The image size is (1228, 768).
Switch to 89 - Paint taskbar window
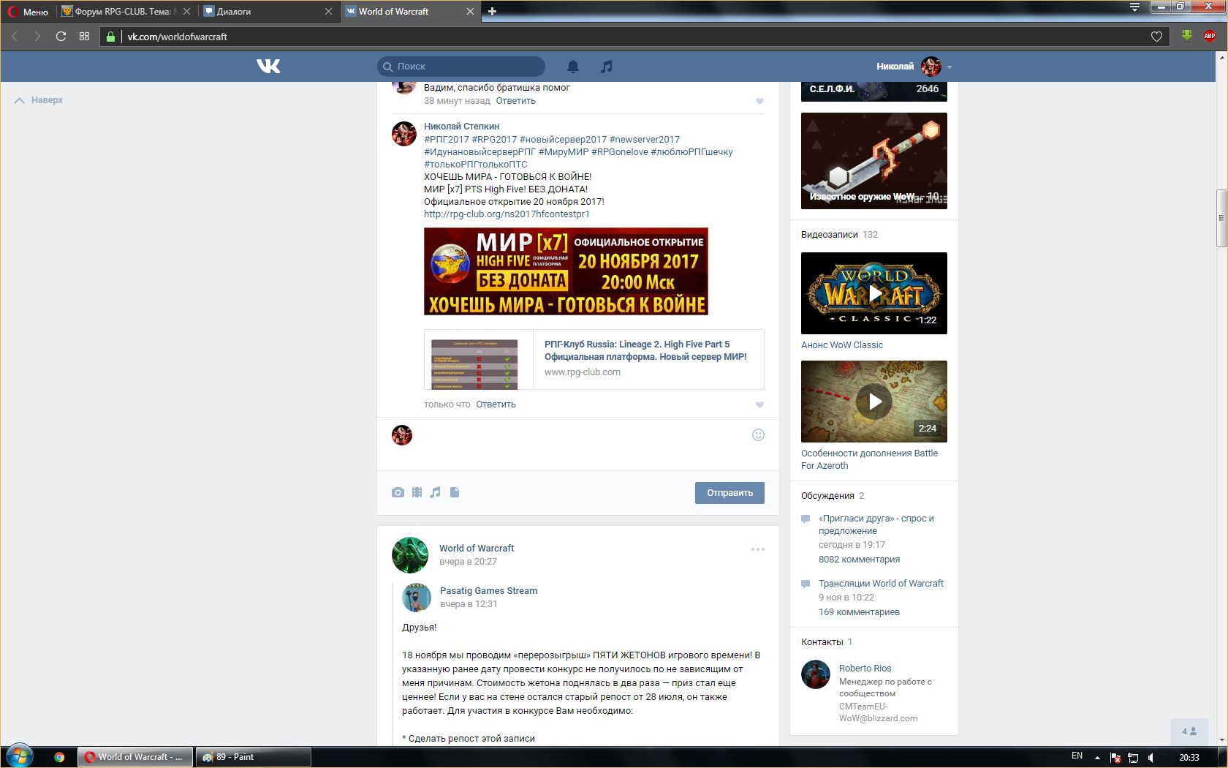pyautogui.click(x=253, y=757)
